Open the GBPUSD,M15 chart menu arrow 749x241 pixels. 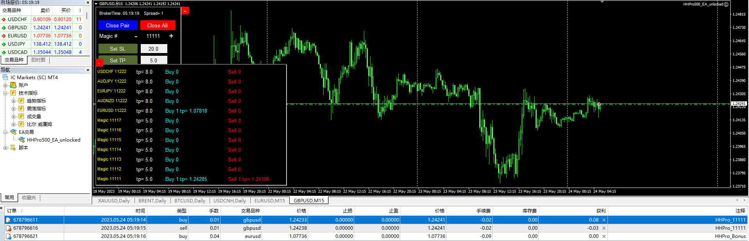click(96, 4)
